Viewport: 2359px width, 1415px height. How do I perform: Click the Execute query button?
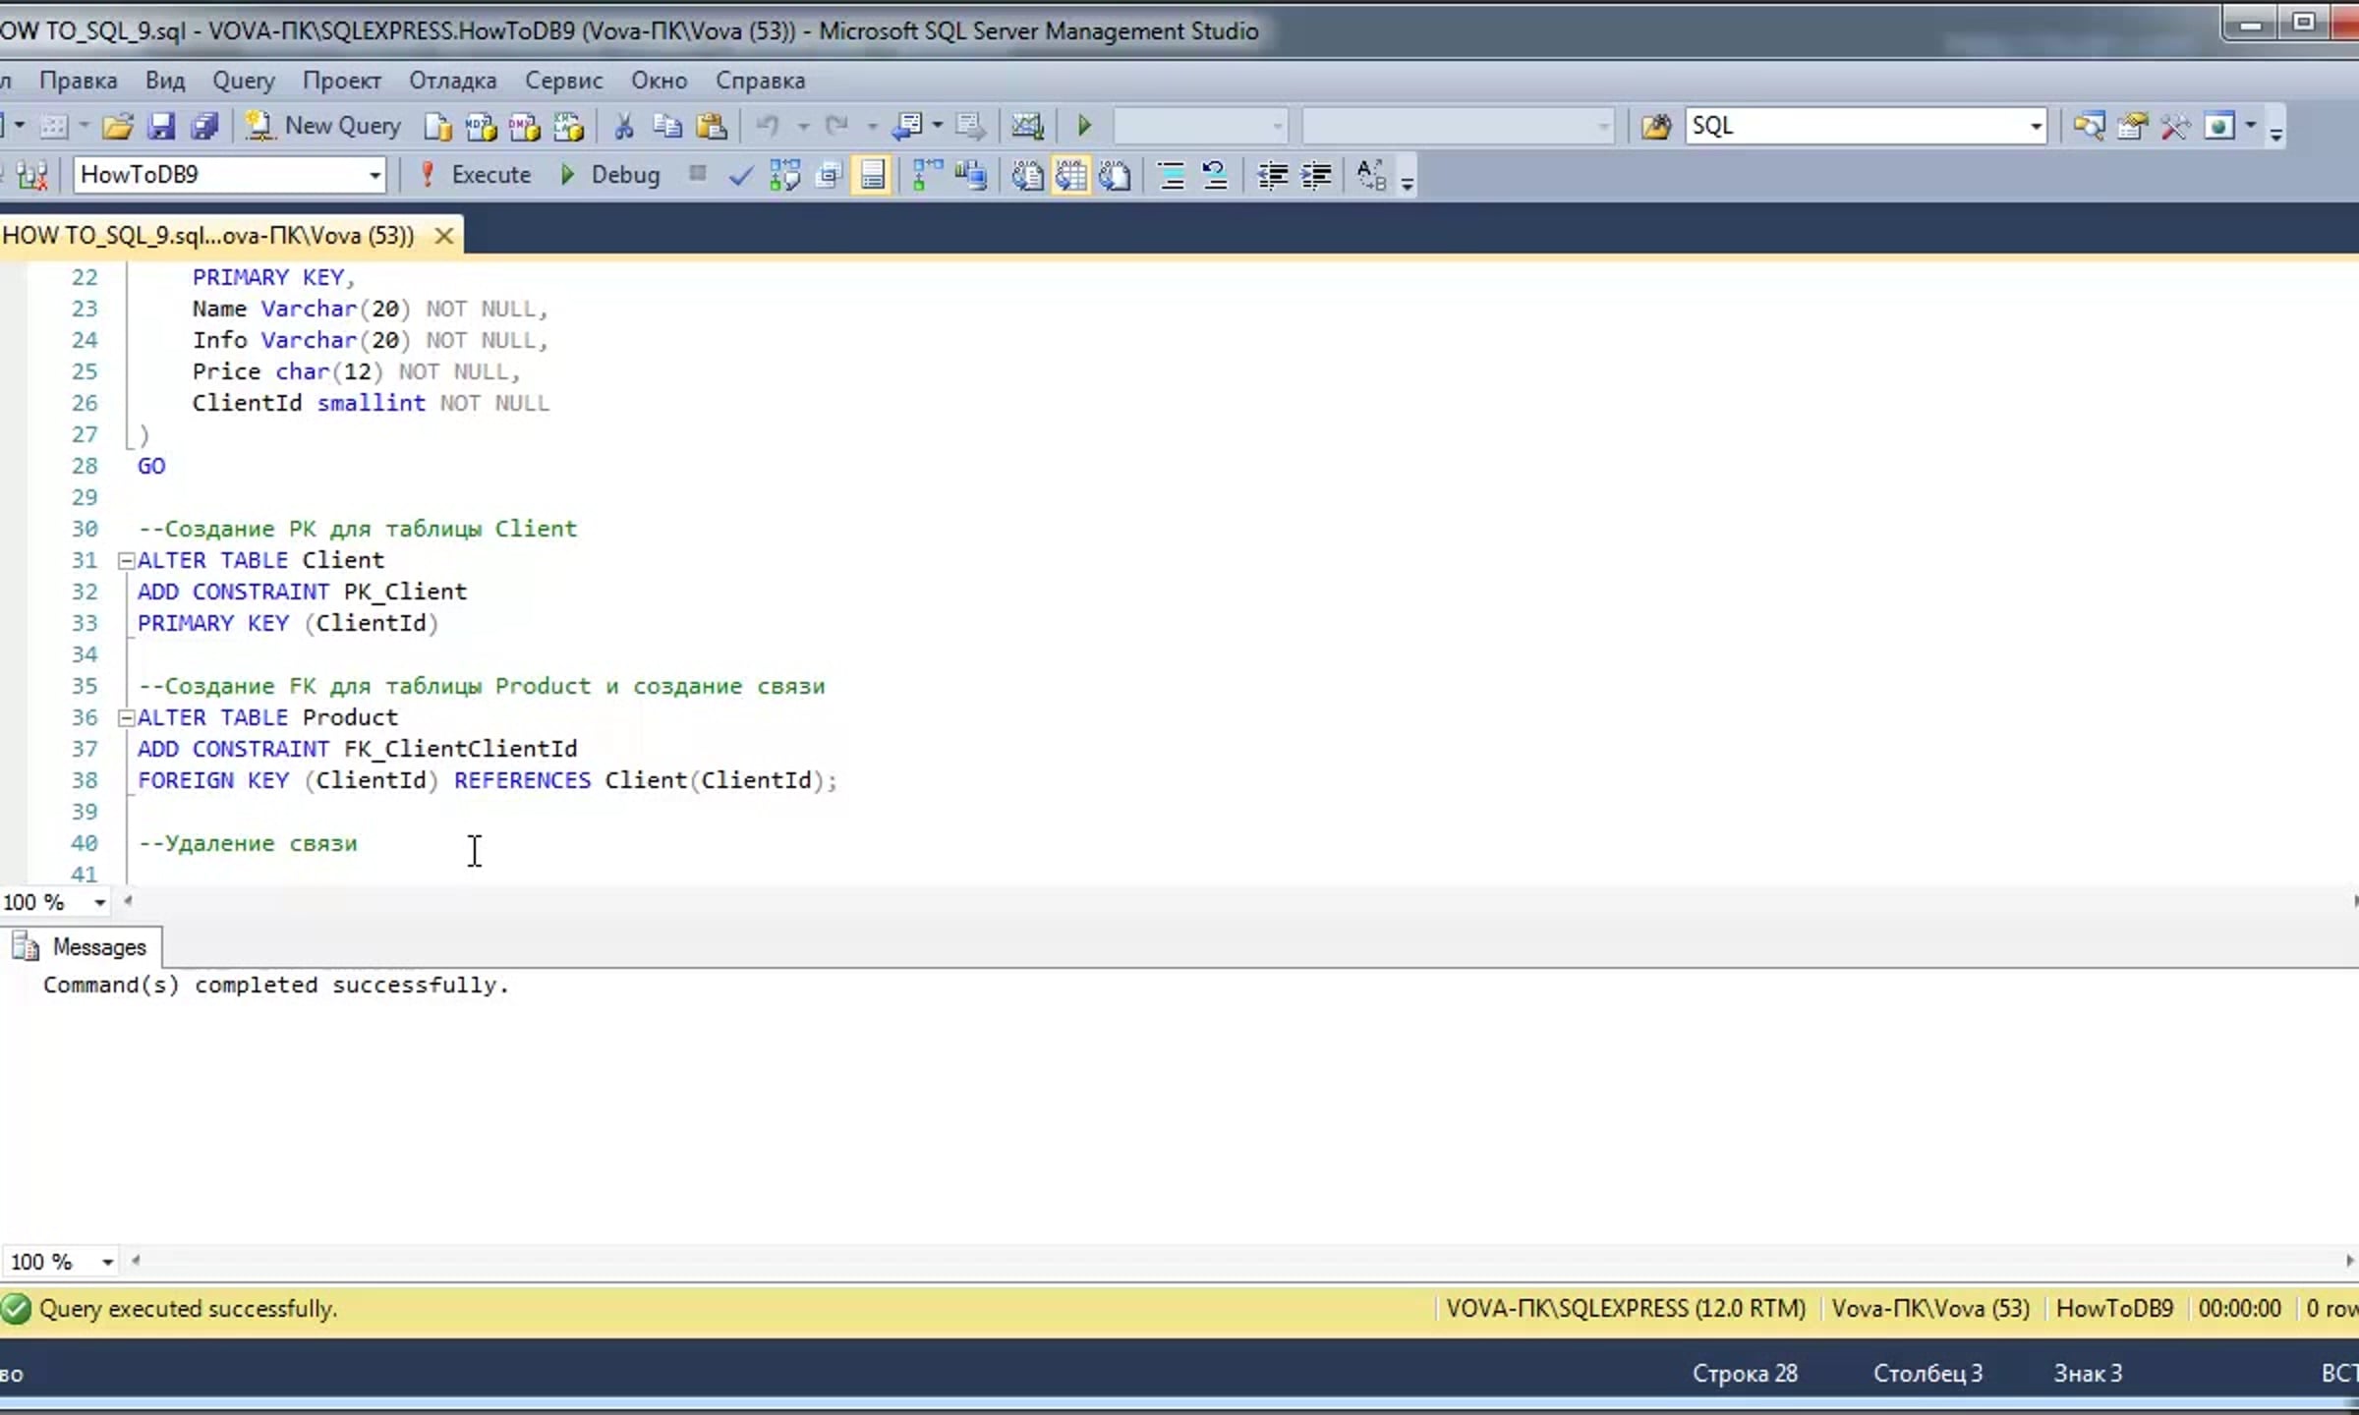pyautogui.click(x=477, y=175)
